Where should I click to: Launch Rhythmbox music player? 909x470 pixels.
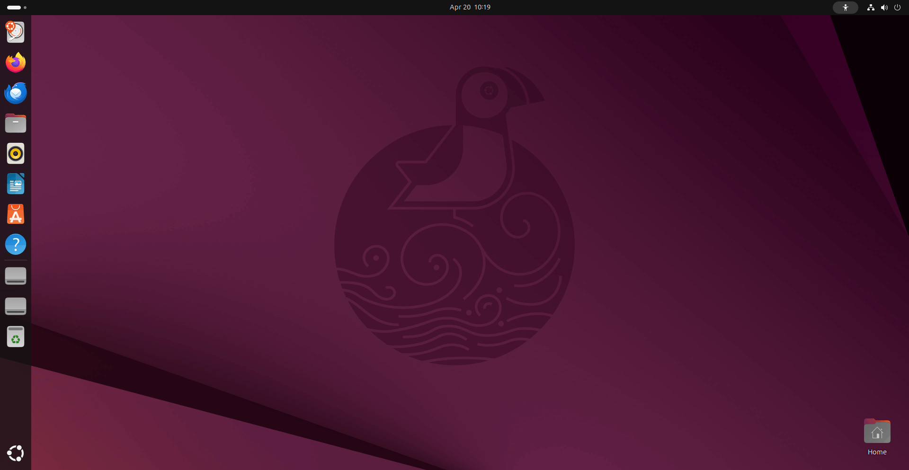pos(16,153)
